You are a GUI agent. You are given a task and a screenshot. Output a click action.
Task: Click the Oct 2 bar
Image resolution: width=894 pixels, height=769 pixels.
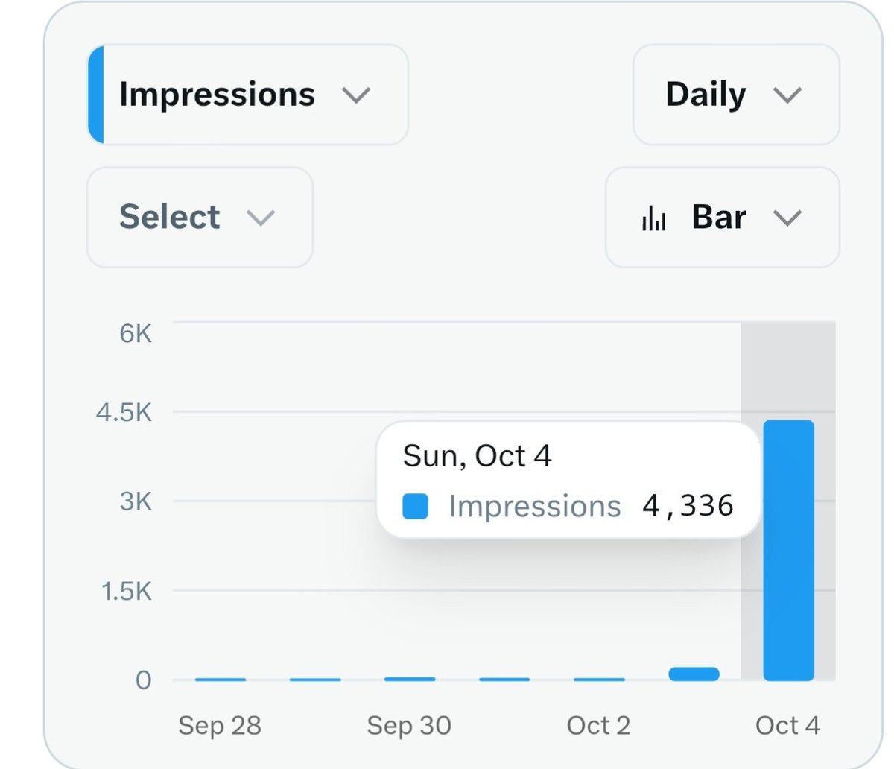[x=599, y=679]
